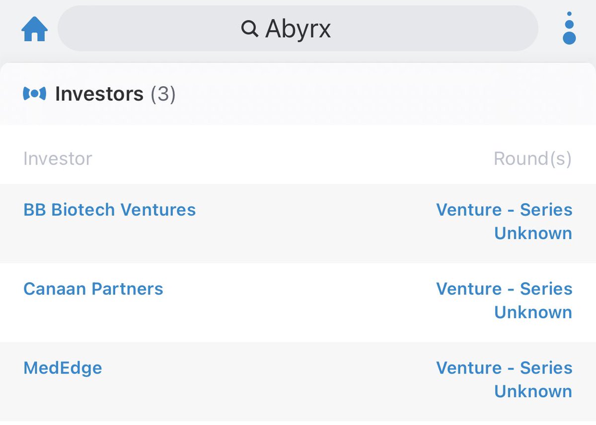This screenshot has height=425, width=596.
Task: Open MedEdge's Venture - Series Unknown round
Action: pyautogui.click(x=504, y=379)
